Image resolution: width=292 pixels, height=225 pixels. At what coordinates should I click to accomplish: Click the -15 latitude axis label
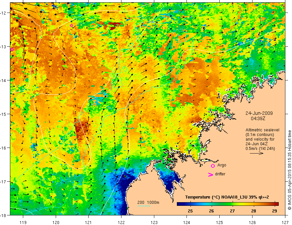click(x=3, y=114)
